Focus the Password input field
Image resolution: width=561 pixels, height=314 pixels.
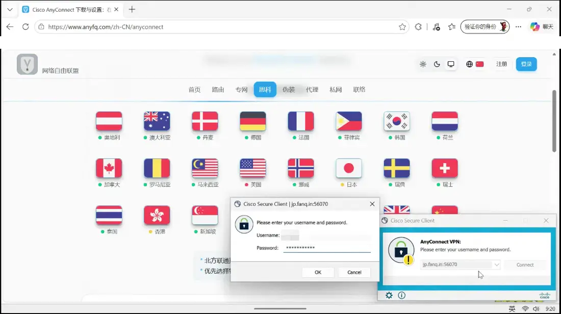327,248
